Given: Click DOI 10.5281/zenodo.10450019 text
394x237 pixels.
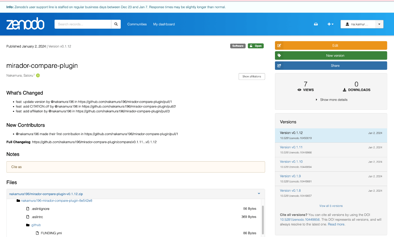Looking at the screenshot, I should 296,138.
